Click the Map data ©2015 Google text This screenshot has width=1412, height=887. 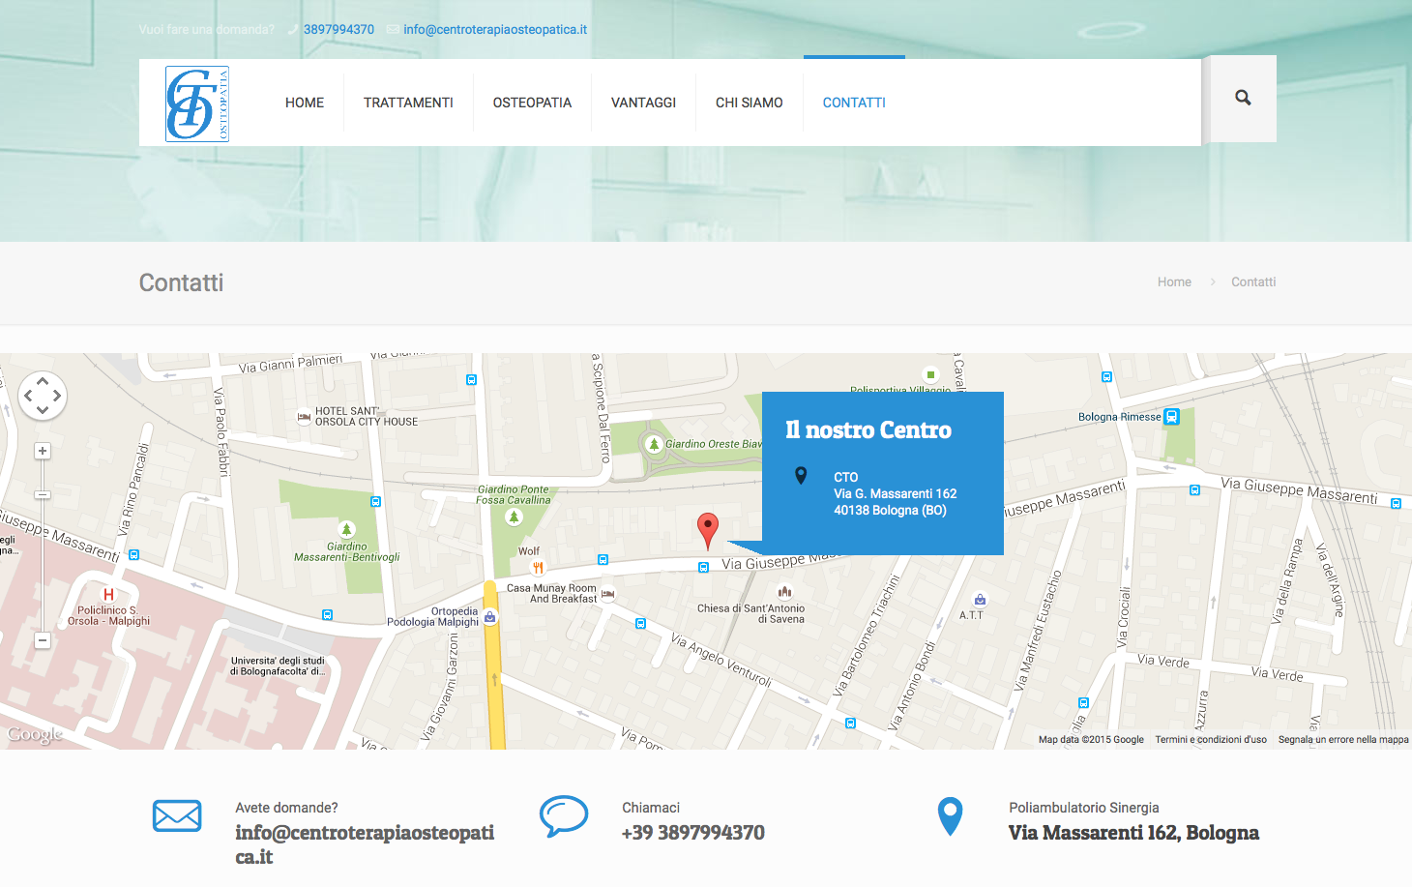[x=1091, y=739]
